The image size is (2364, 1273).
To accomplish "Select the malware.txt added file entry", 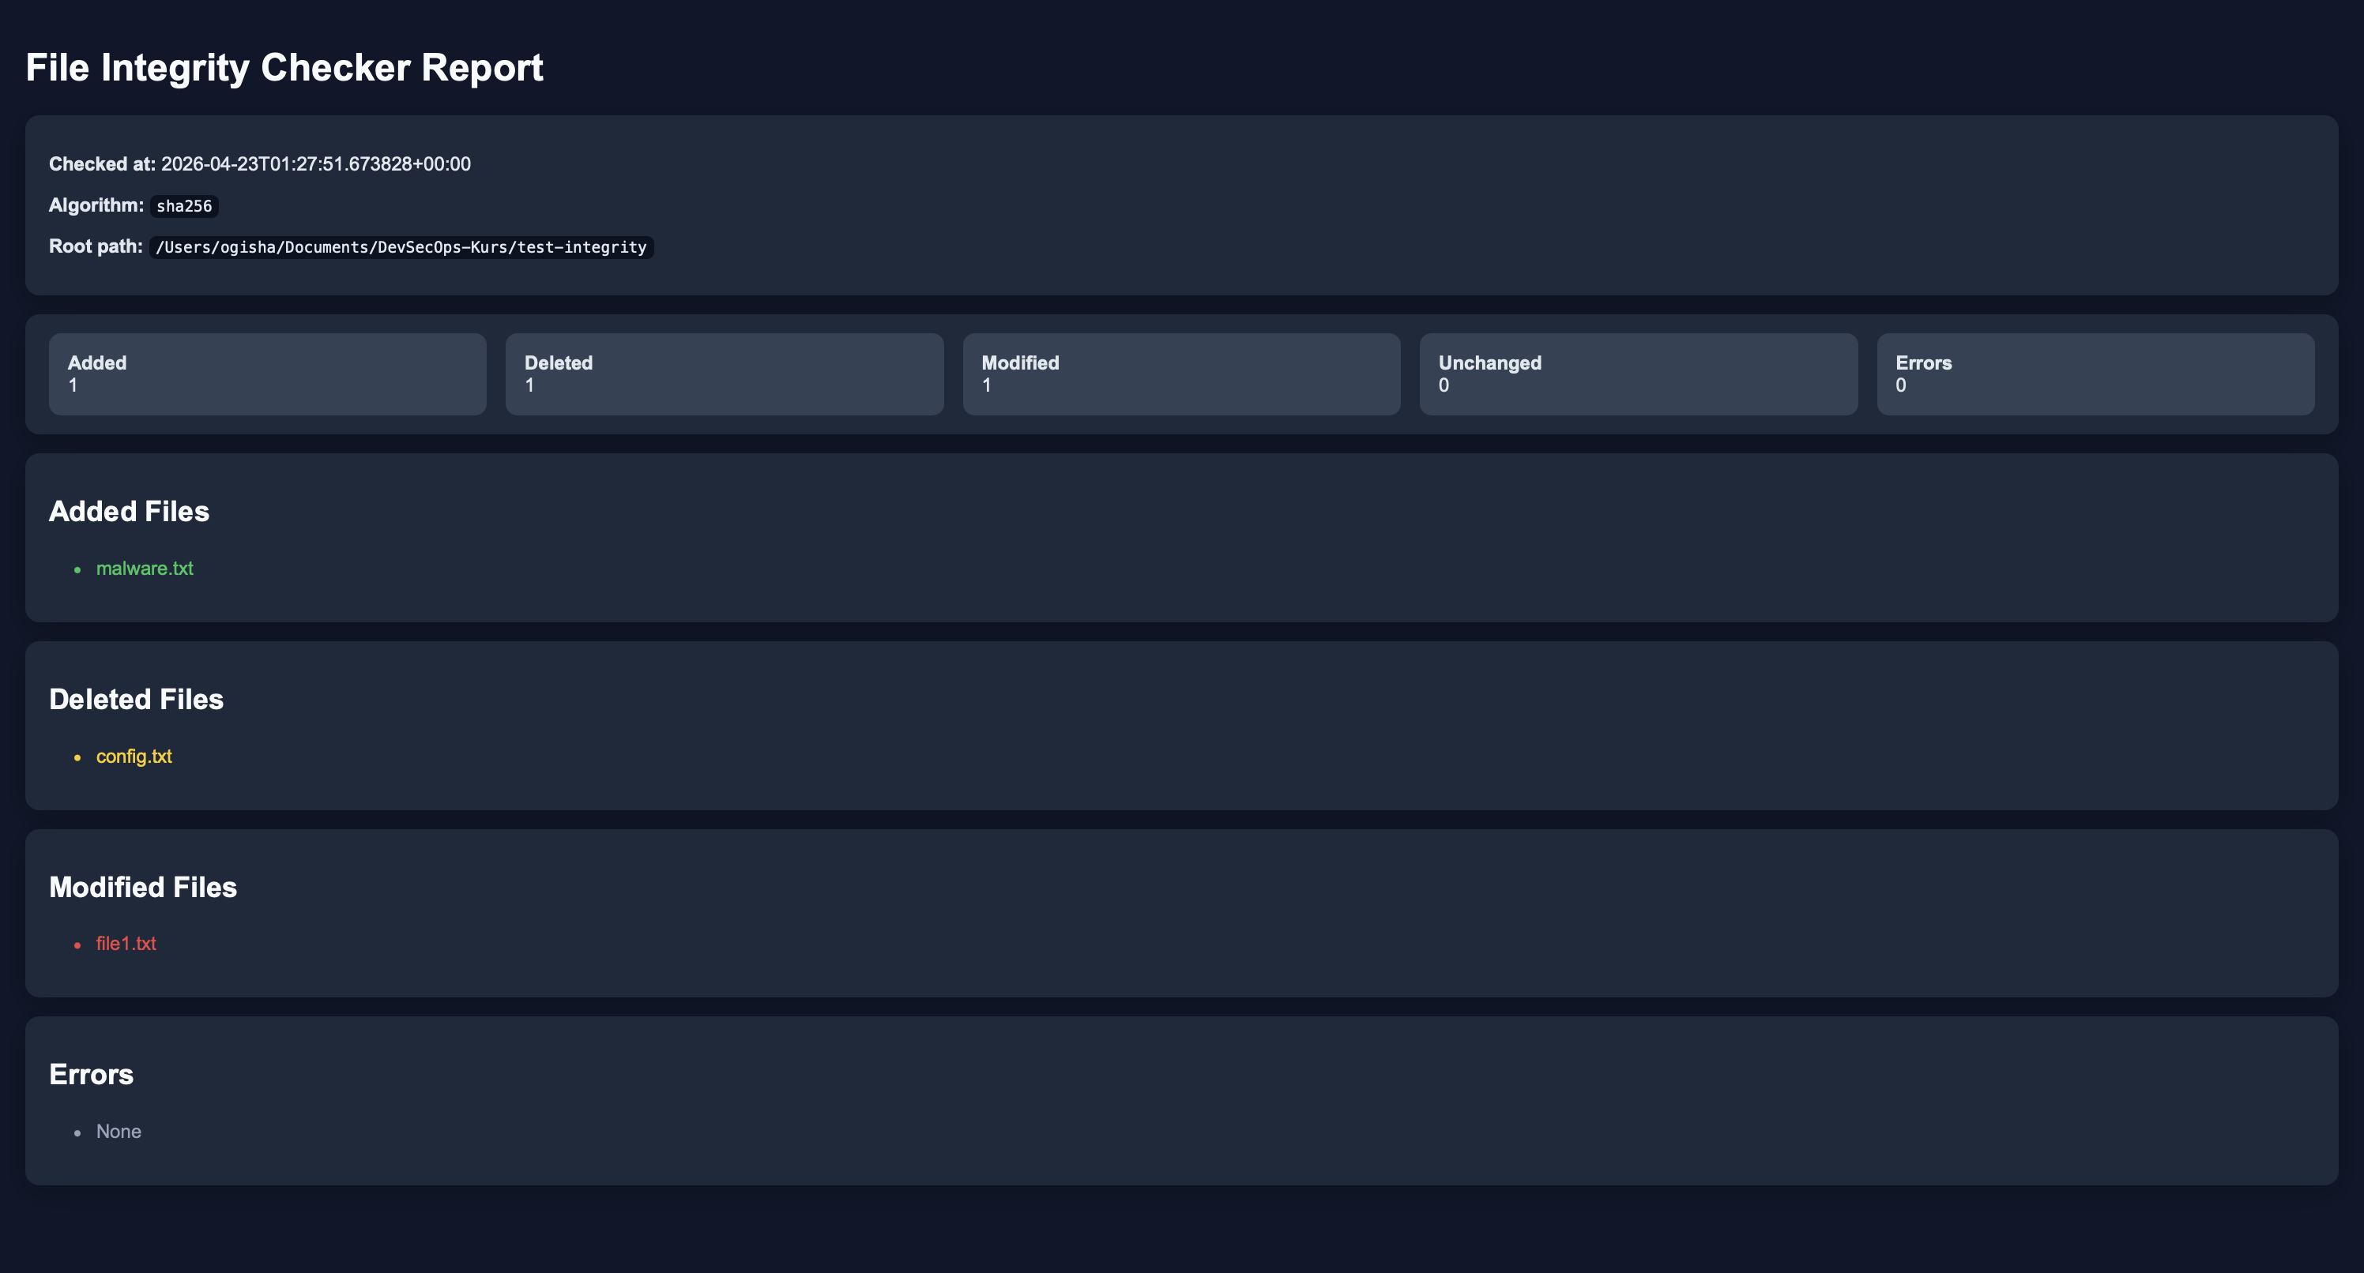I will pos(145,569).
